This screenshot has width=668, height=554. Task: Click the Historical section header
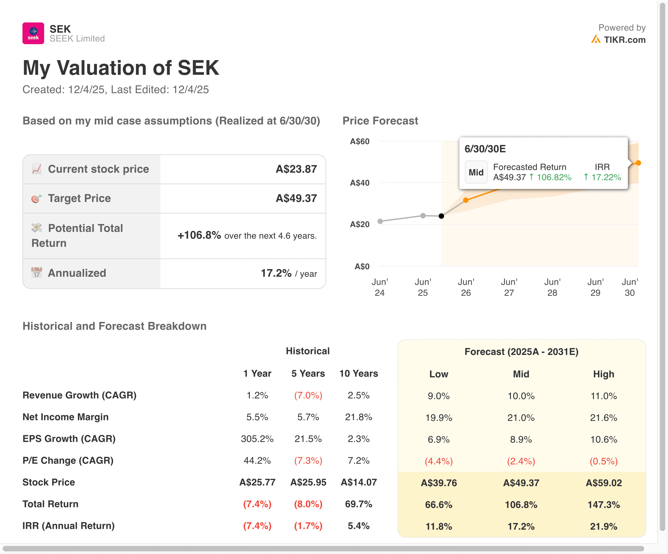tap(308, 351)
